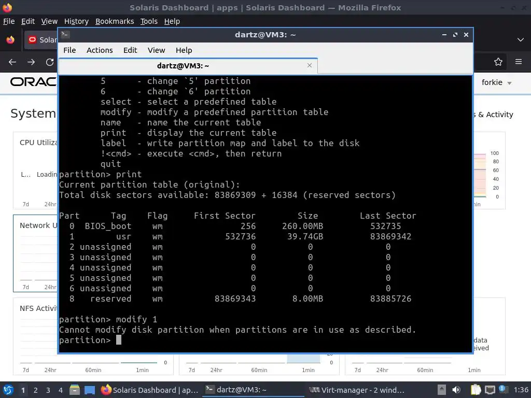Select 1min range on NFS Activity chart
The height and width of the screenshot is (398, 531).
142,370
